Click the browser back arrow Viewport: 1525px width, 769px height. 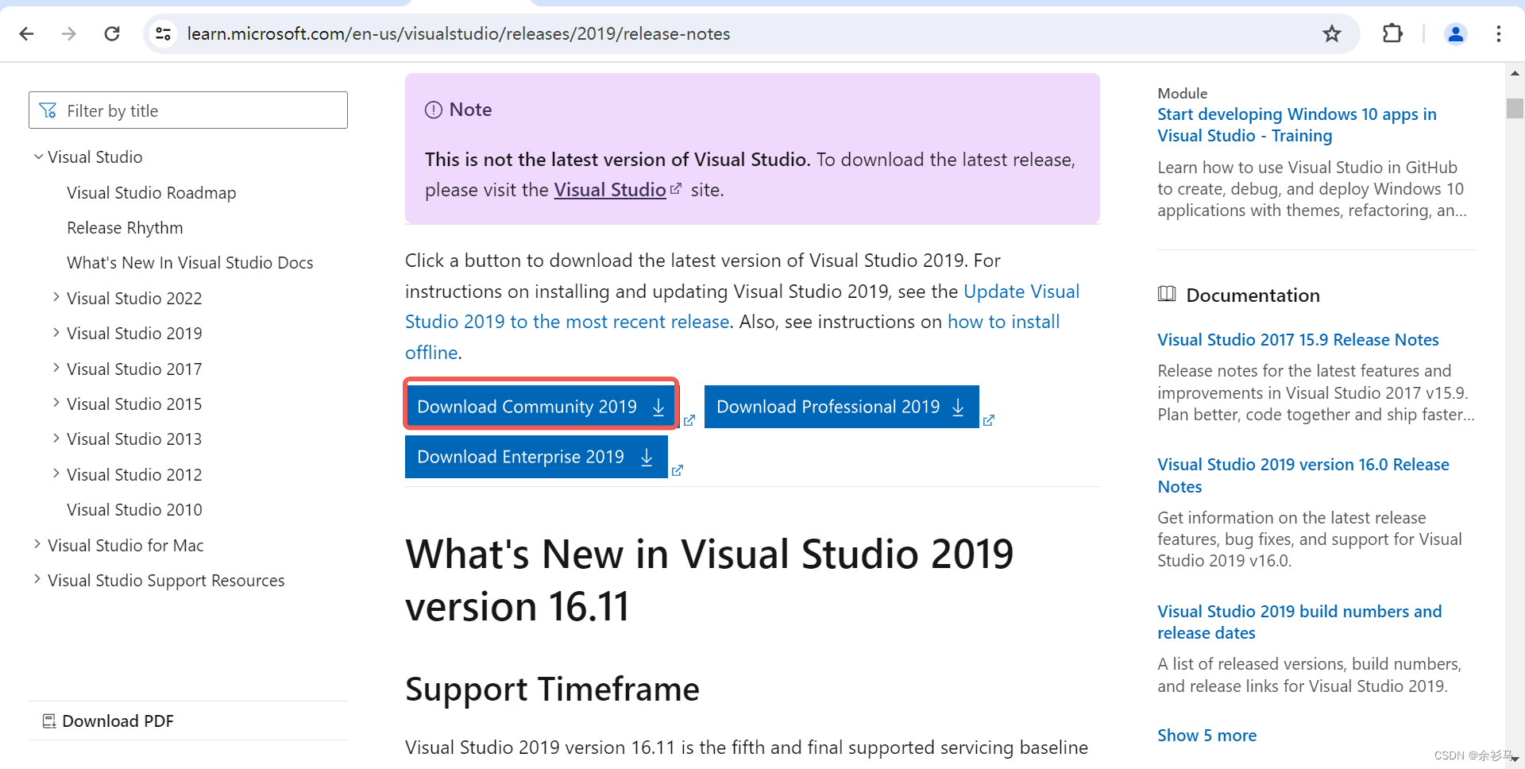[26, 33]
